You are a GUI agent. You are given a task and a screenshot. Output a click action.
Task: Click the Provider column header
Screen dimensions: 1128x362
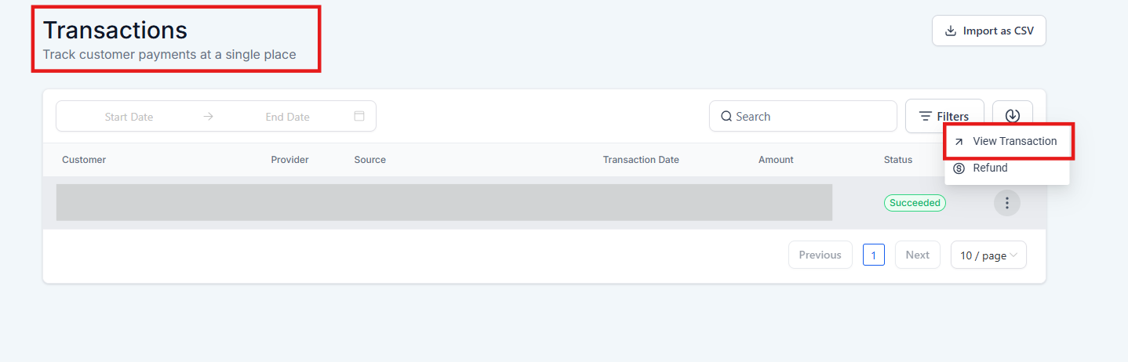pos(289,160)
